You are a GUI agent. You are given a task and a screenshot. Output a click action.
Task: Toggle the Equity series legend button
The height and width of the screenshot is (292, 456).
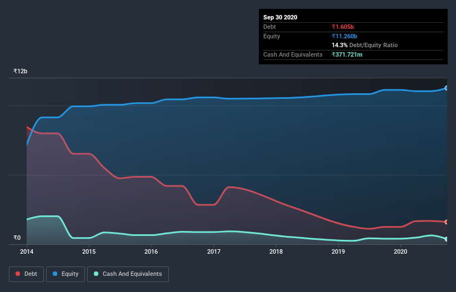(x=66, y=274)
